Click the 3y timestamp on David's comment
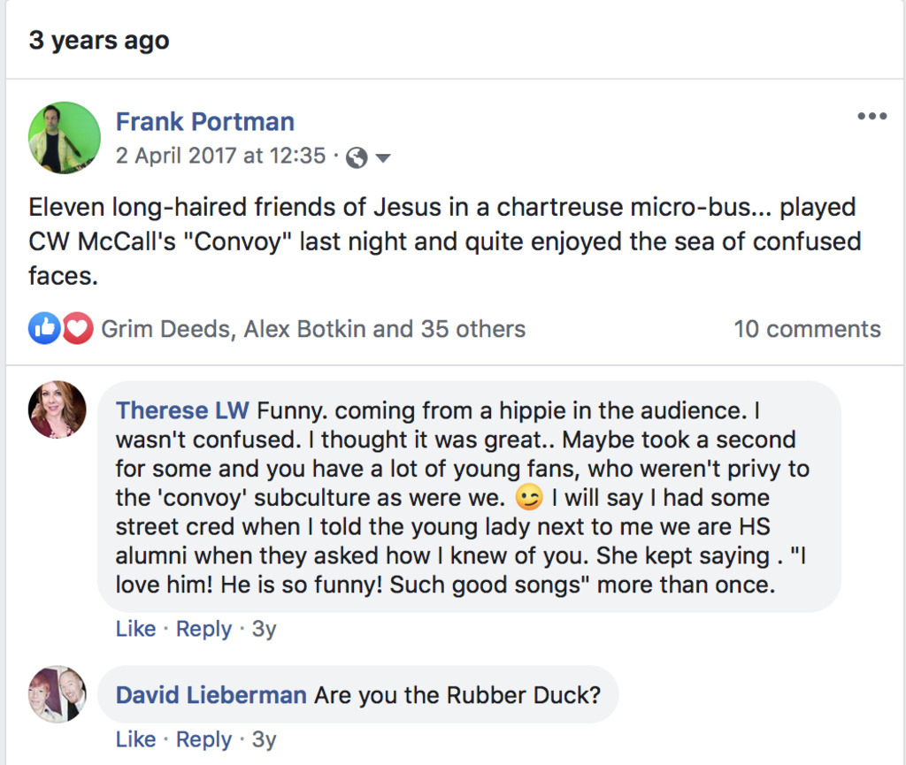 tap(264, 739)
